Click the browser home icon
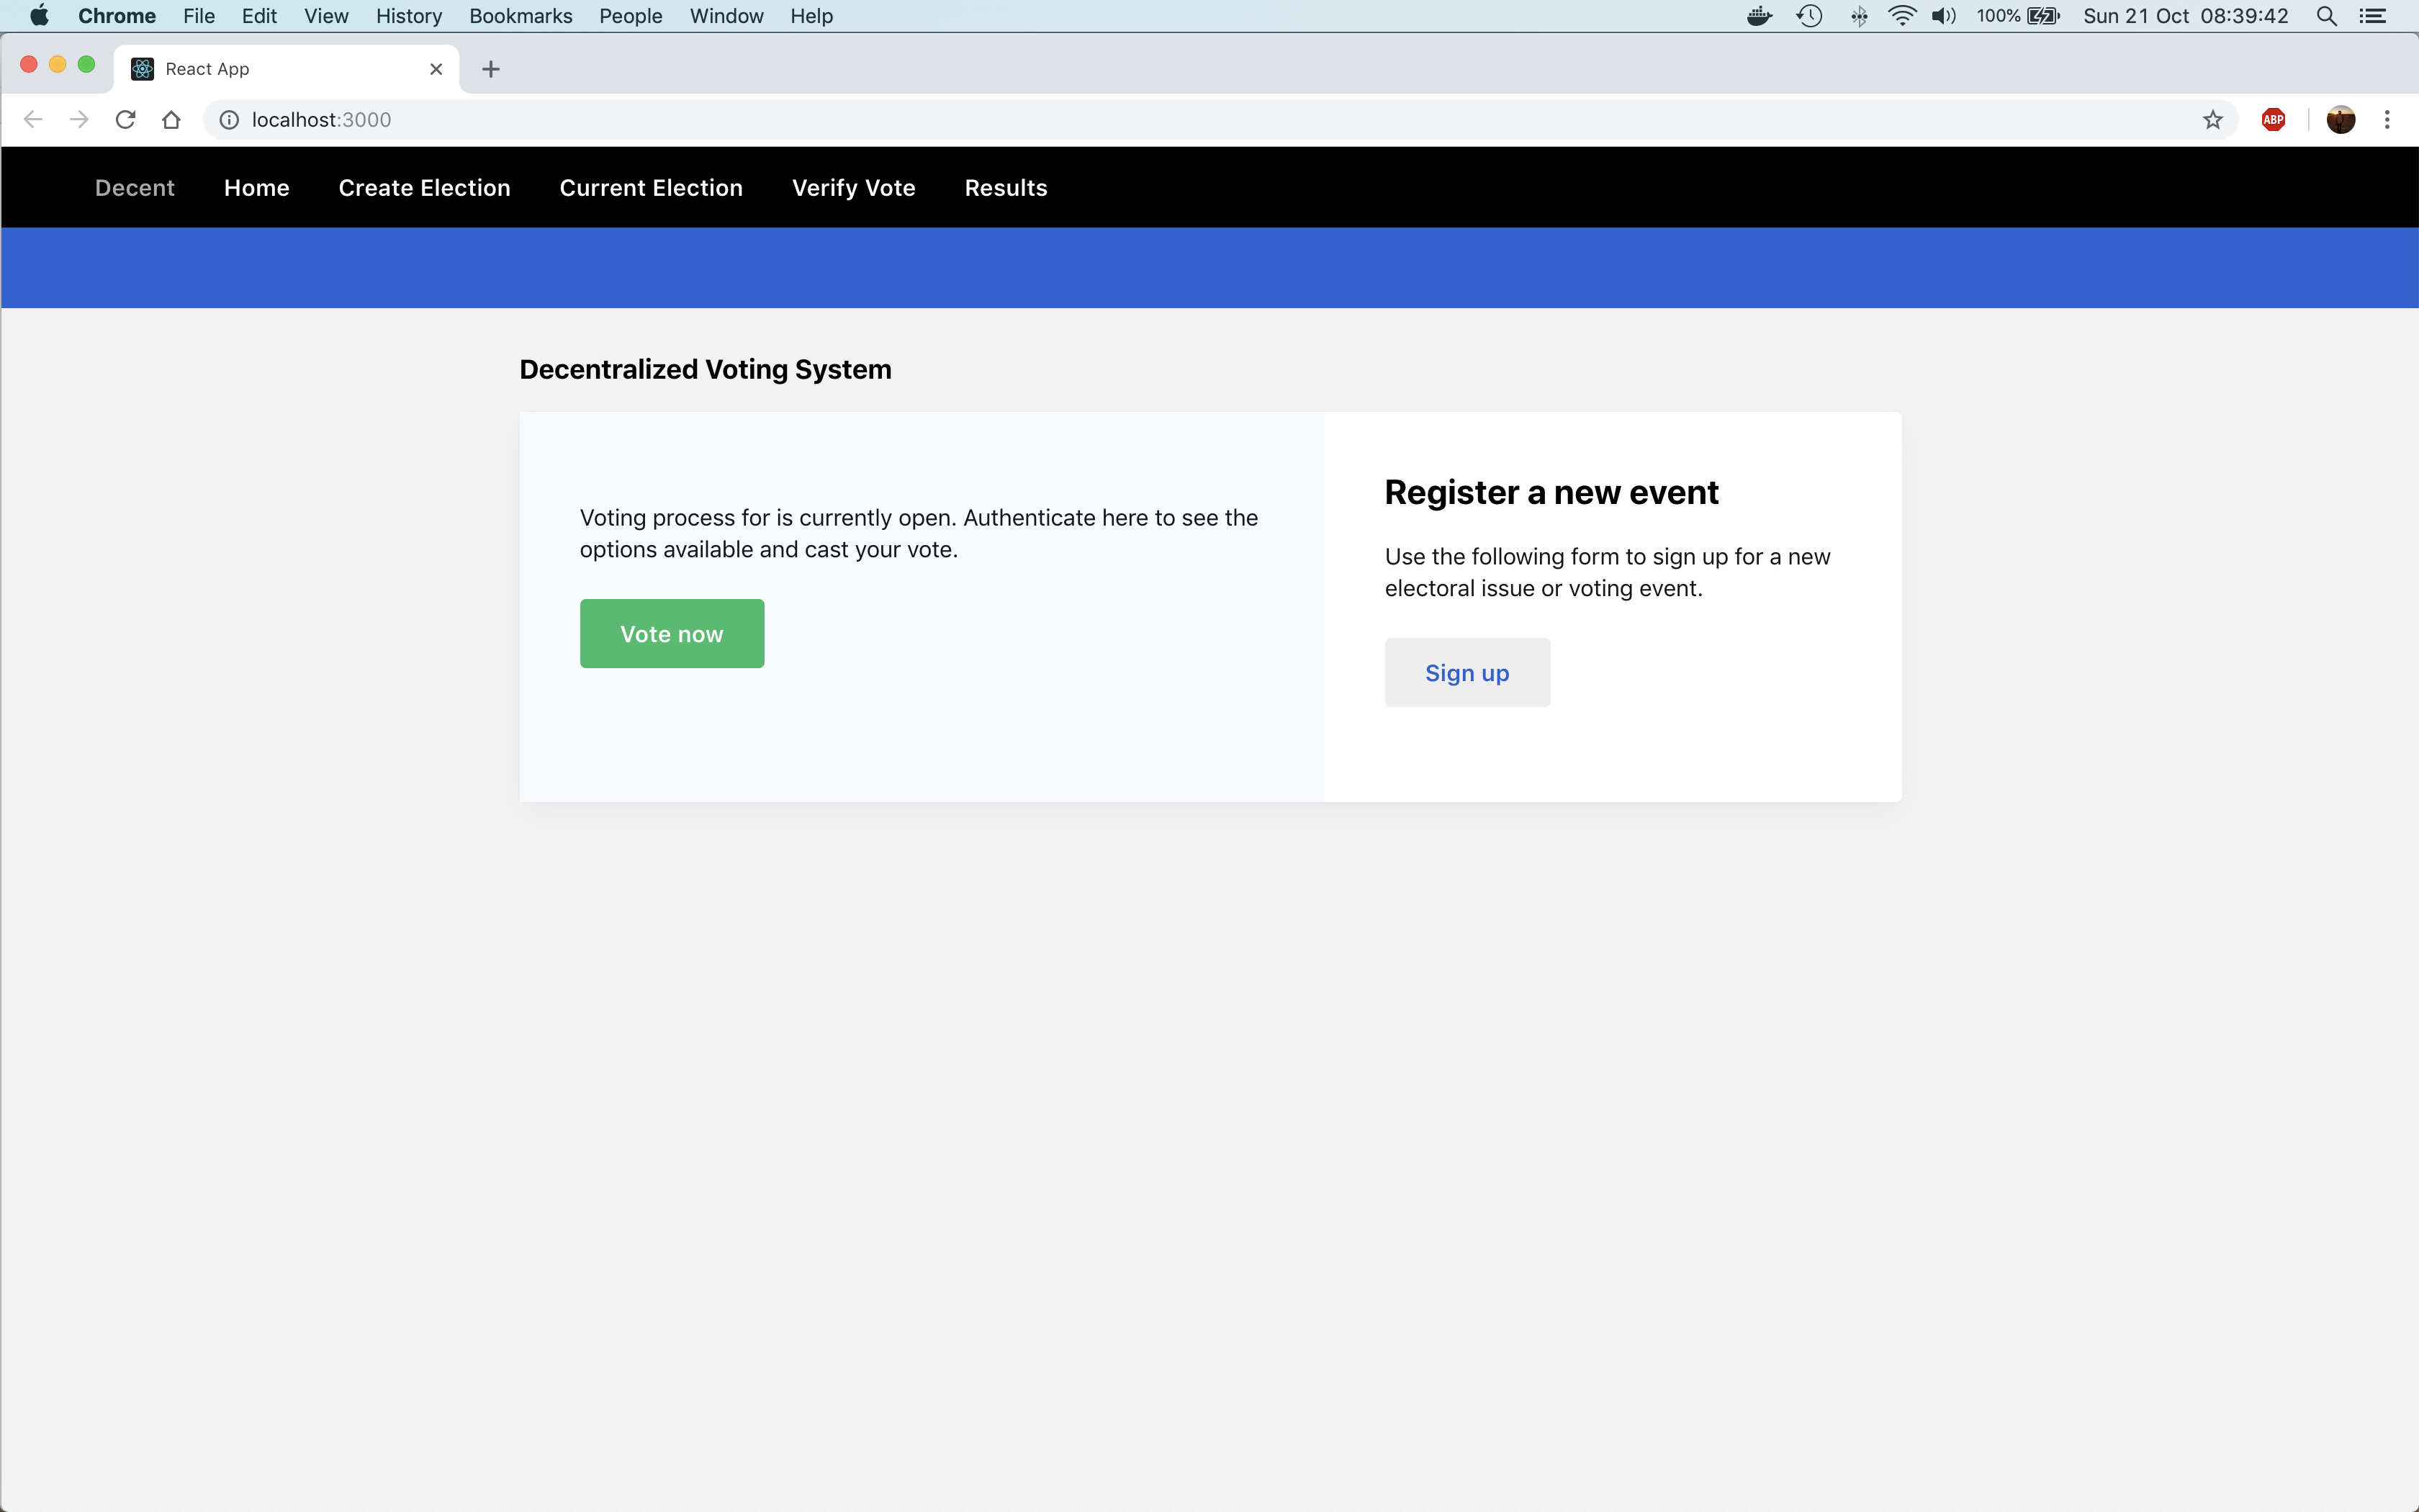 pos(171,120)
